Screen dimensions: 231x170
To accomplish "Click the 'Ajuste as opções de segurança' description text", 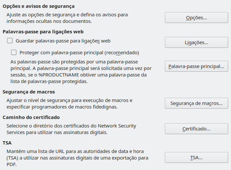I will (x=67, y=18).
